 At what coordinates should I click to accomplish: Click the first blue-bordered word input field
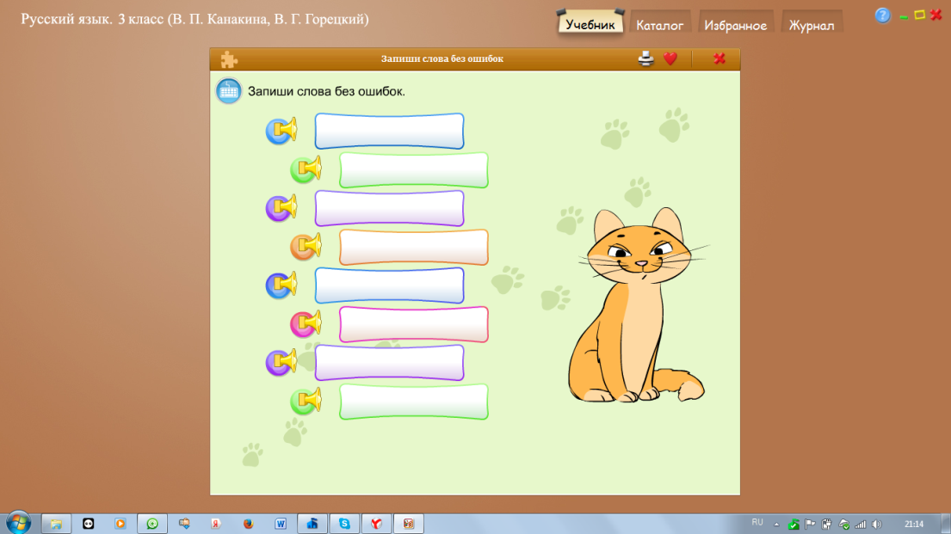coord(389,131)
